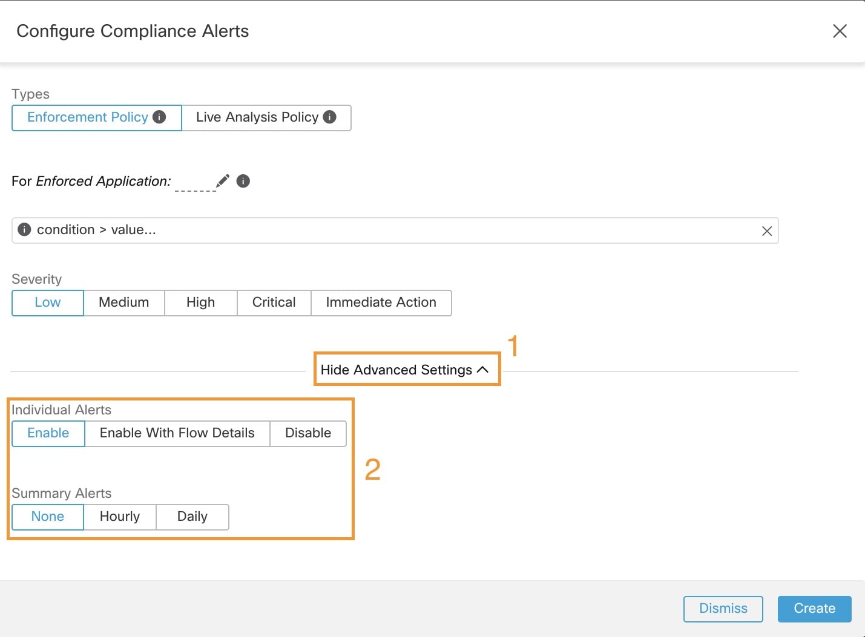Set severity to Immediate Action
865x637 pixels.
pyautogui.click(x=381, y=302)
